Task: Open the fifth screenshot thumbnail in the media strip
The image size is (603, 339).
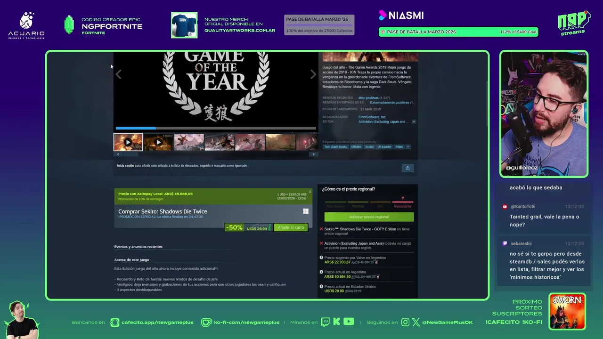Action: pos(250,142)
